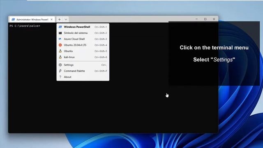This screenshot has height=148, width=263.
Task: Open Command Palette from menu
Action: click(x=83, y=71)
